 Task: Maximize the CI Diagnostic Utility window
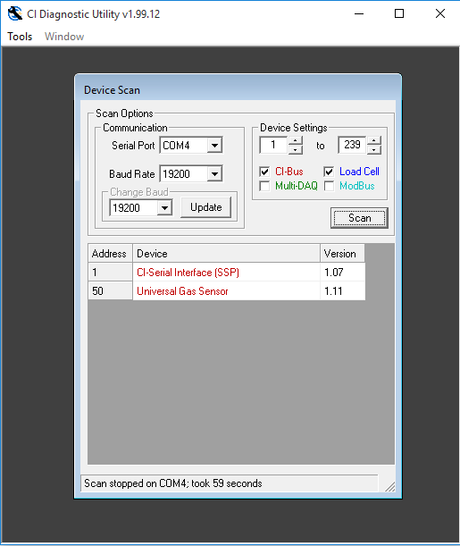tap(399, 14)
